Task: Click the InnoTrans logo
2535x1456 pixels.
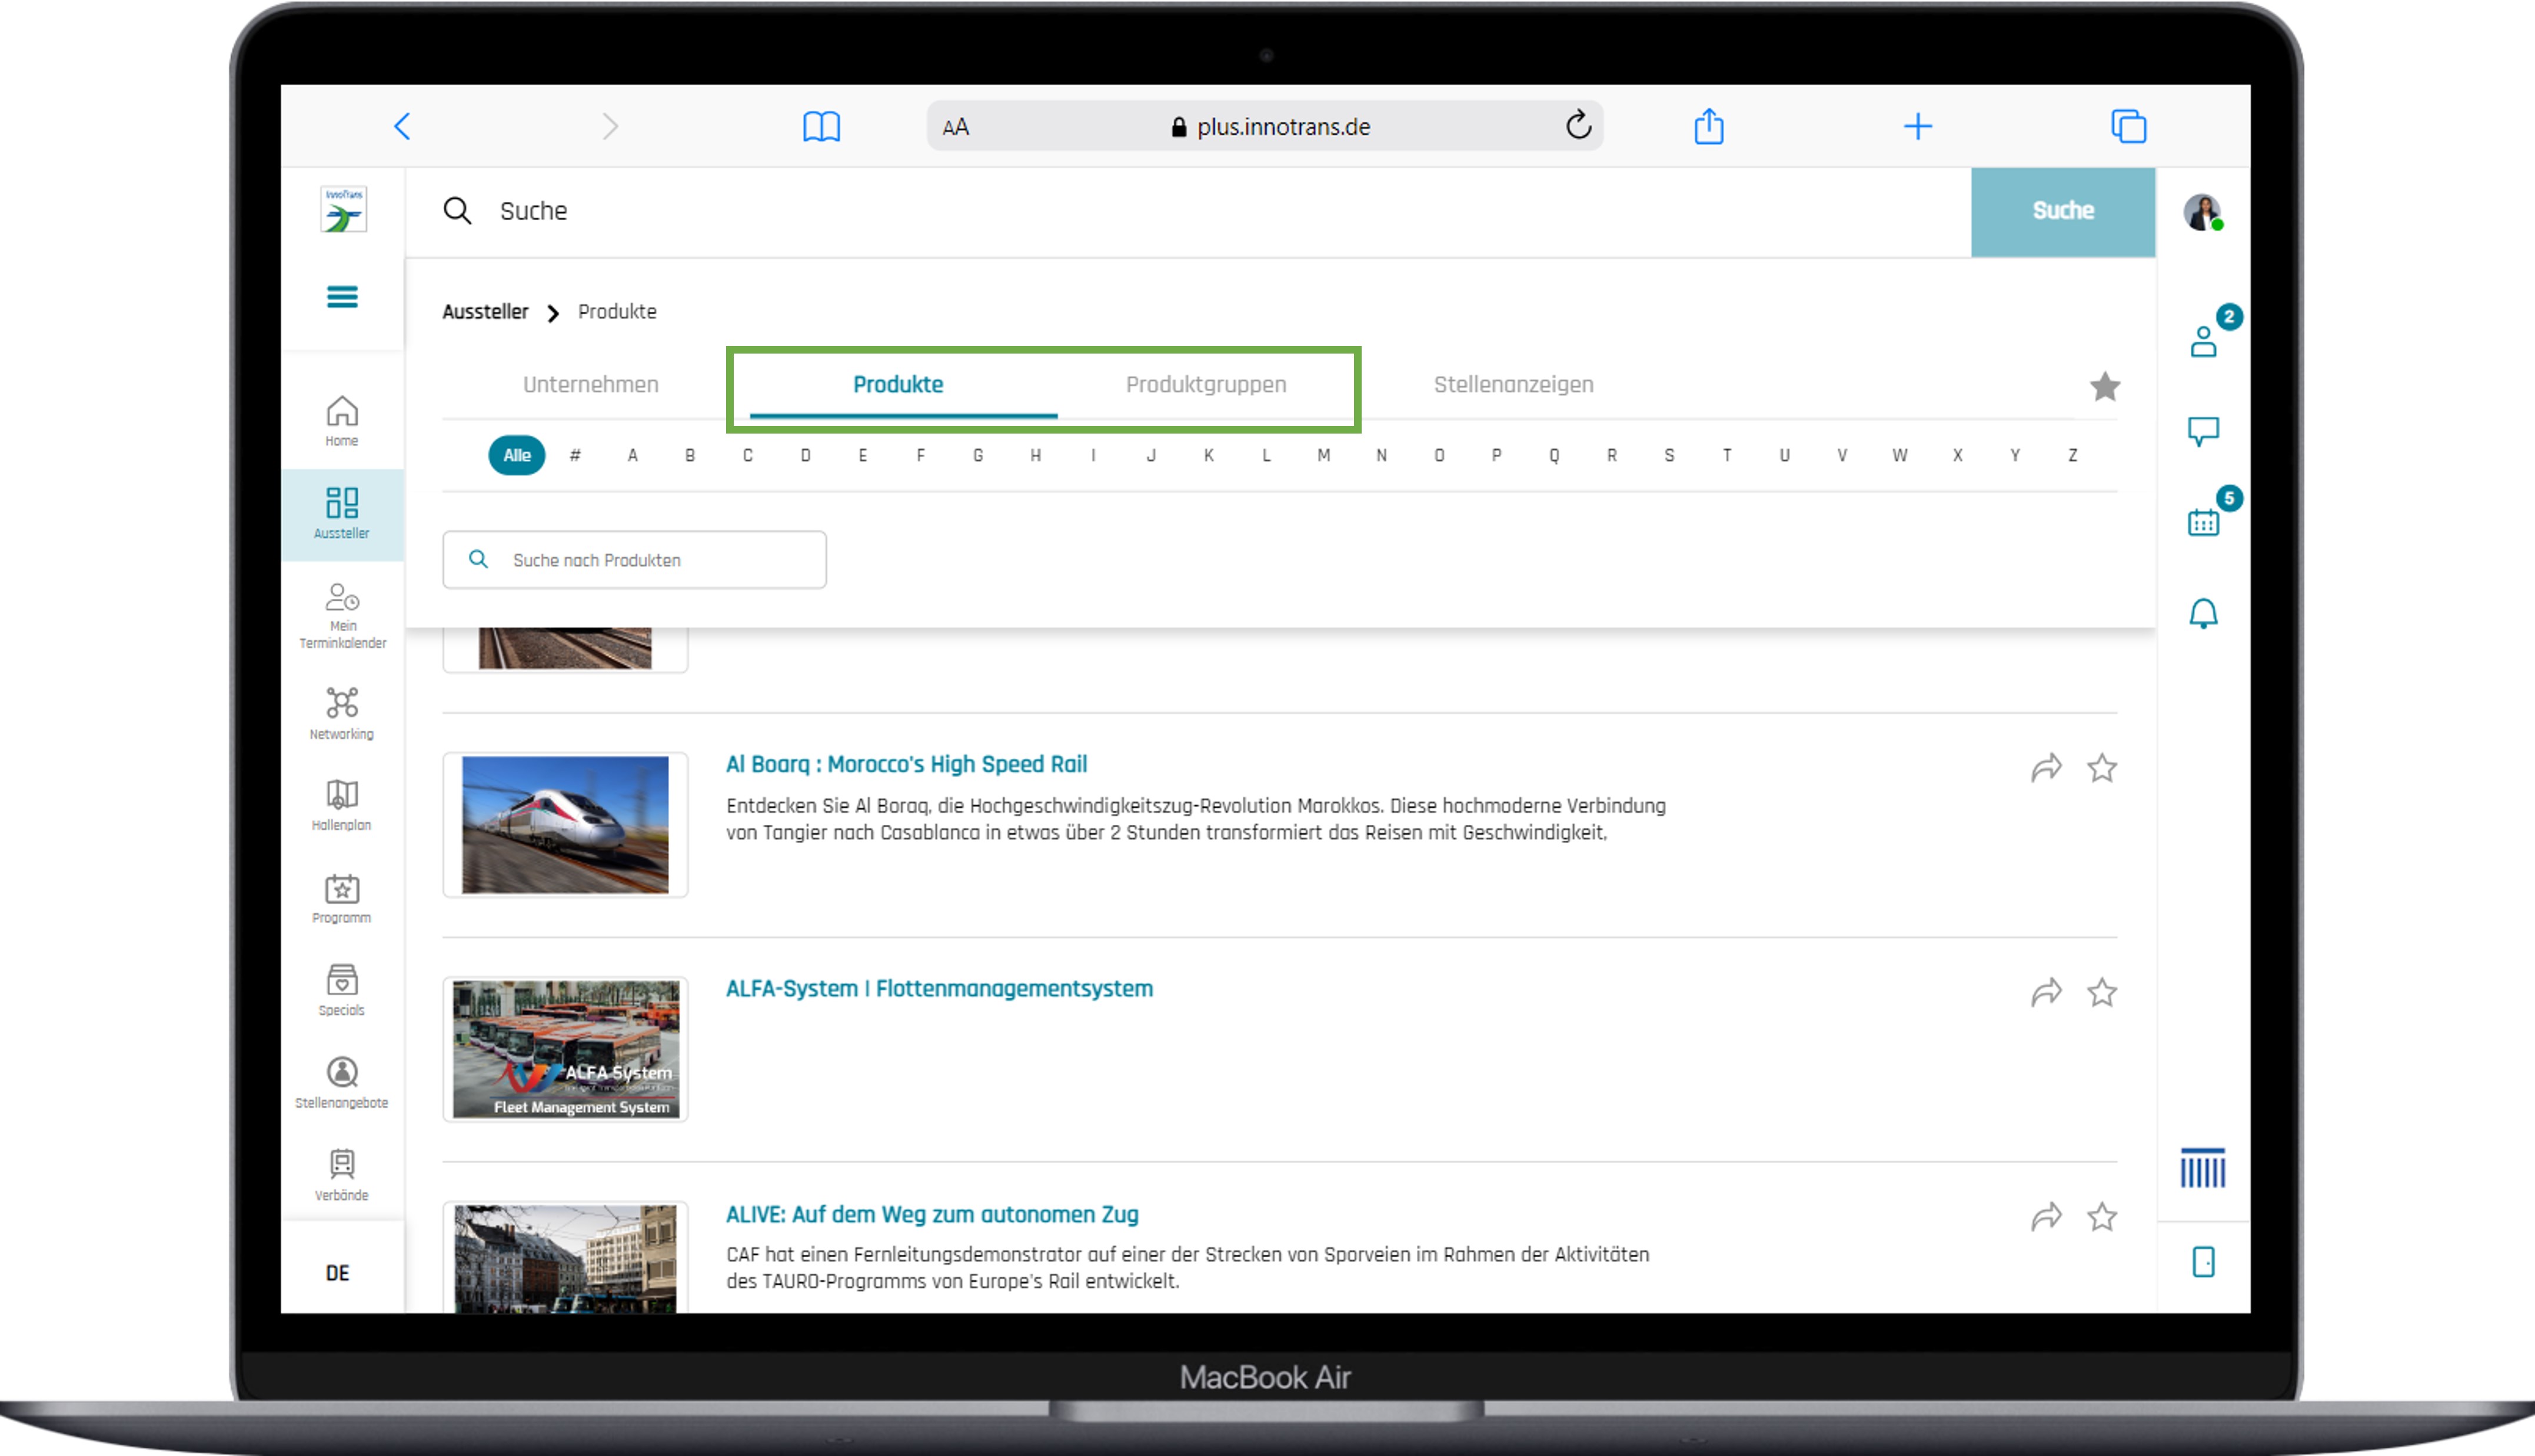Action: [x=343, y=209]
